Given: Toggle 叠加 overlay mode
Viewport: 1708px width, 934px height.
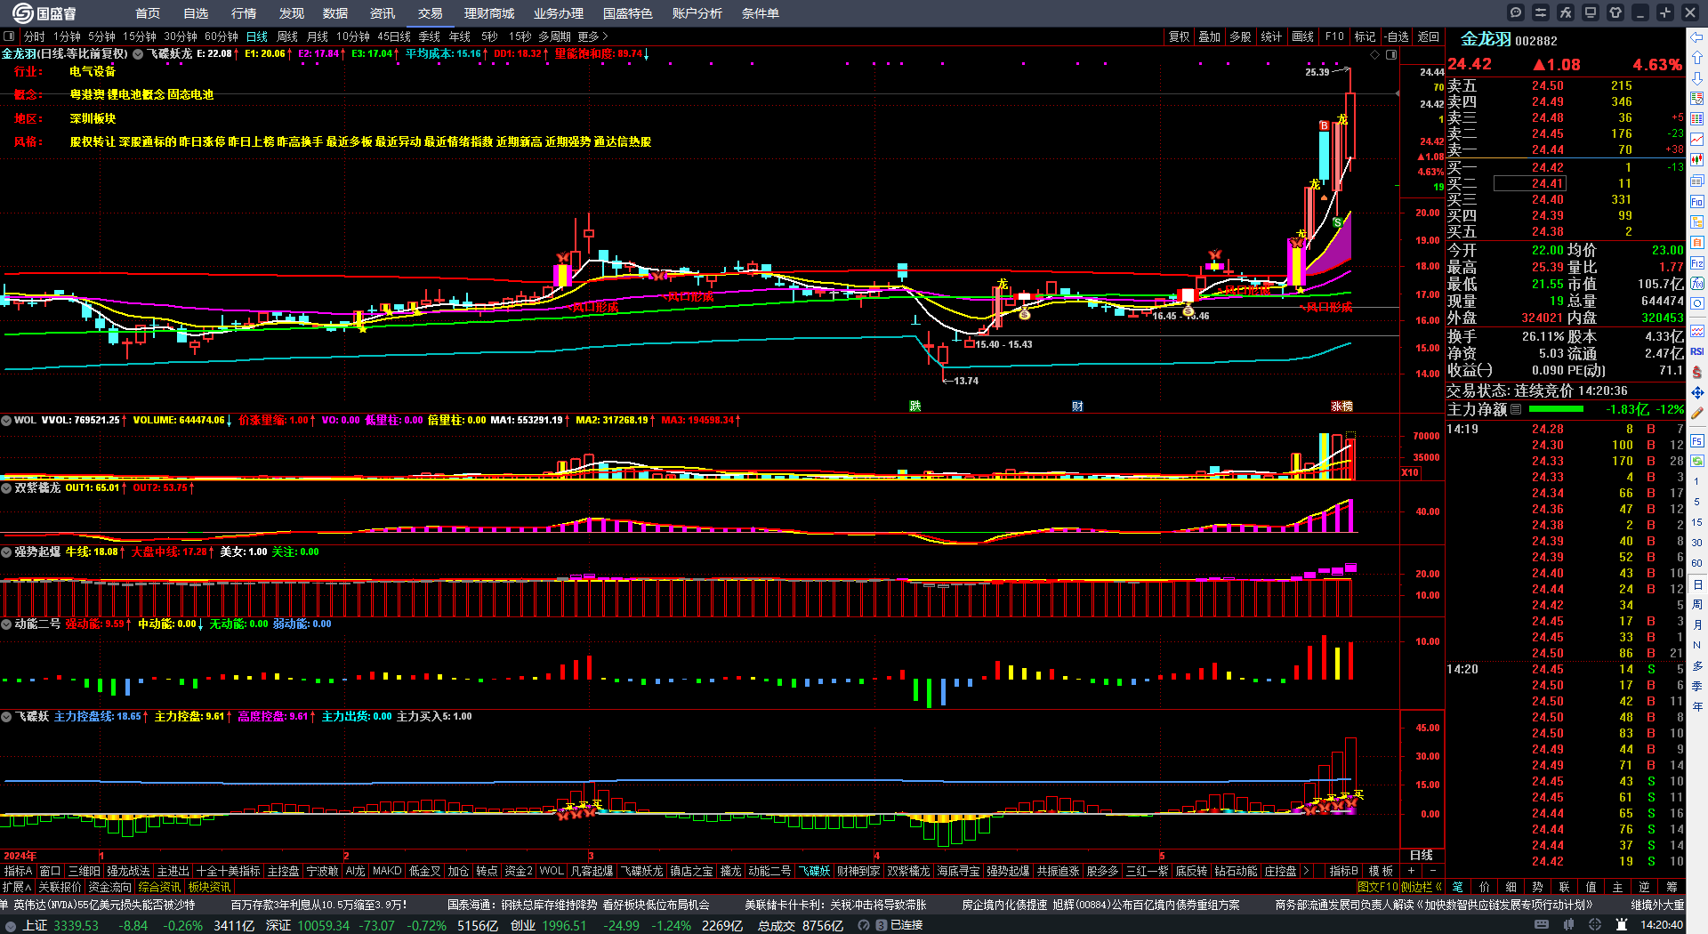Looking at the screenshot, I should tap(1209, 36).
